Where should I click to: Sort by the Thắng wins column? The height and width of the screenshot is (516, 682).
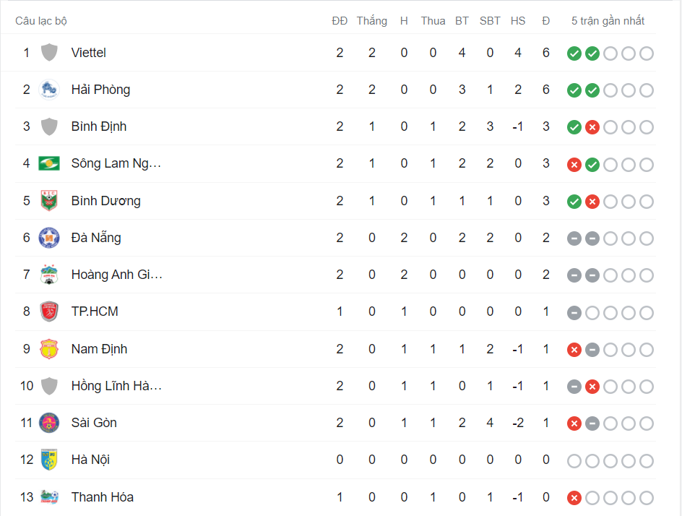click(371, 21)
